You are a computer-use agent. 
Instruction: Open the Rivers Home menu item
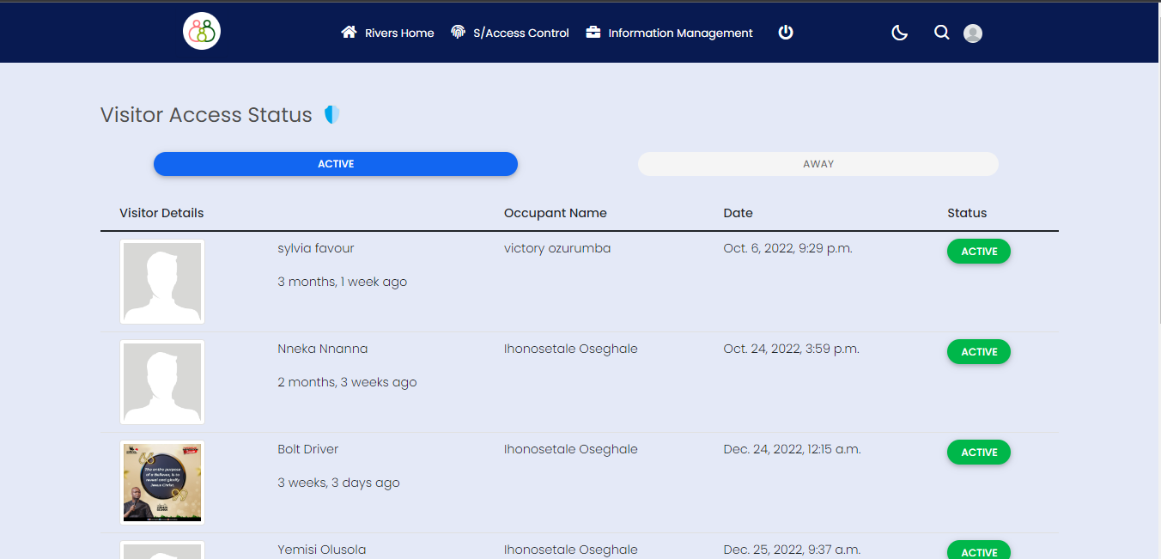[399, 33]
